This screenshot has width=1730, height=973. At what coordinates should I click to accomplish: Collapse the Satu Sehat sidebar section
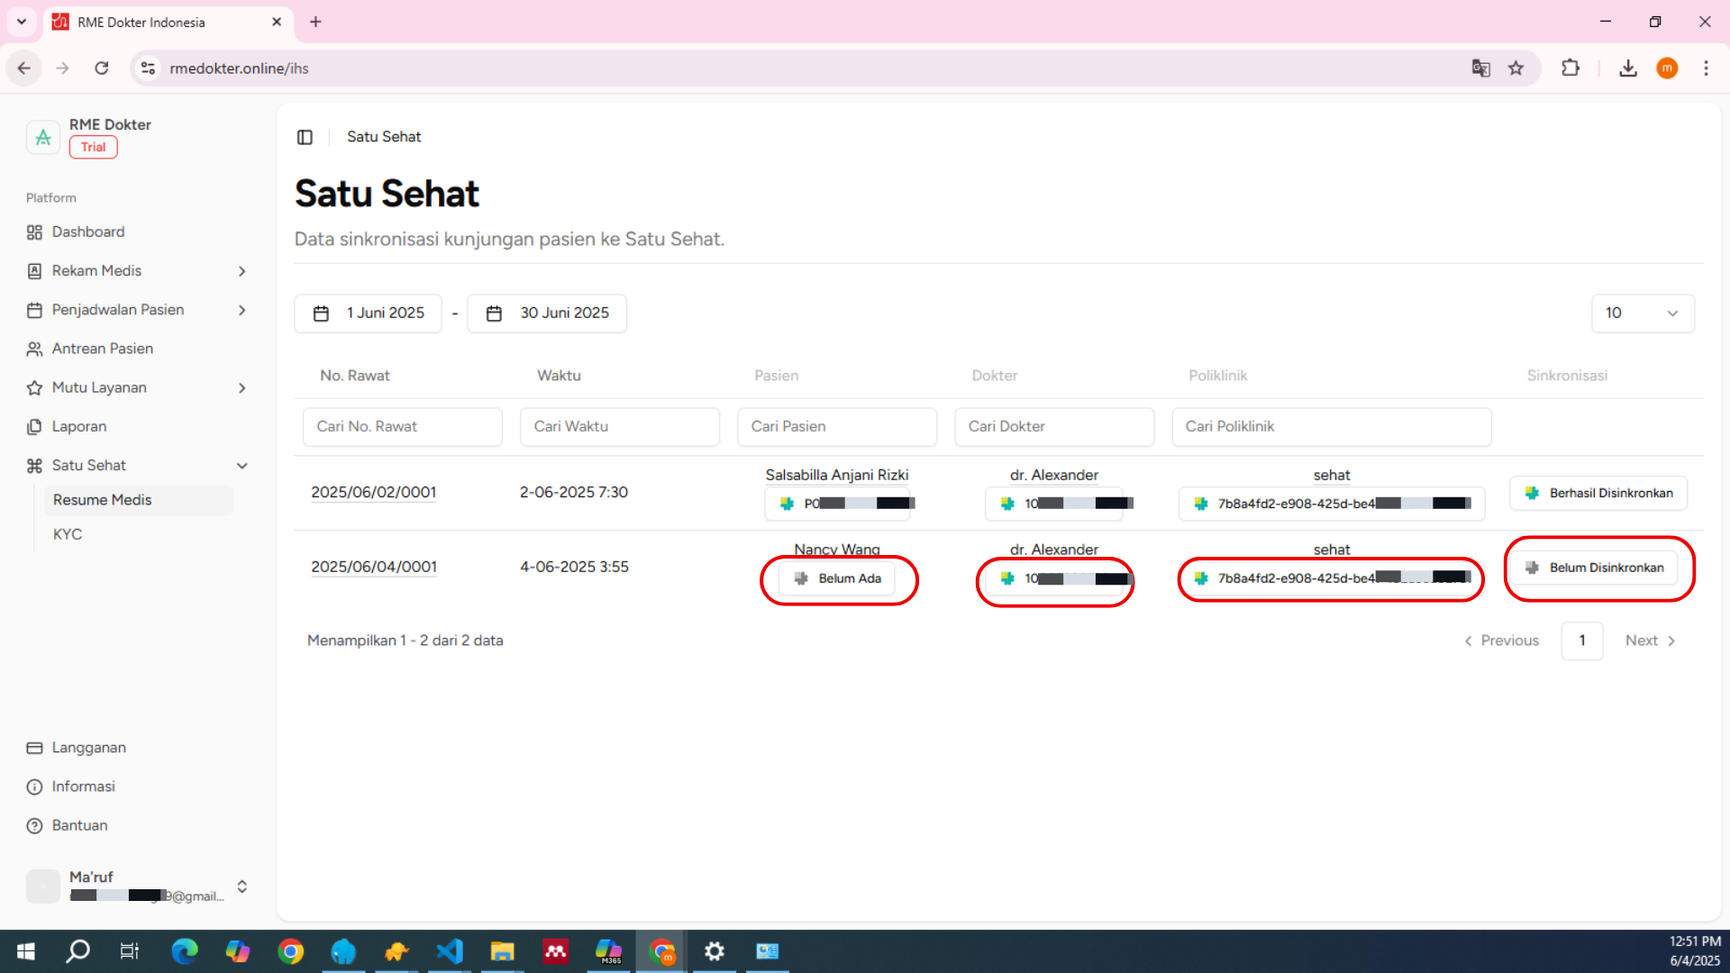pyautogui.click(x=241, y=466)
